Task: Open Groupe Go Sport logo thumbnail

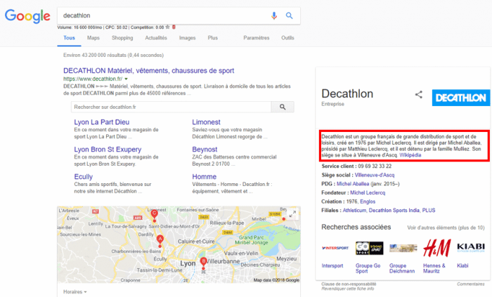Action: pos(369,248)
